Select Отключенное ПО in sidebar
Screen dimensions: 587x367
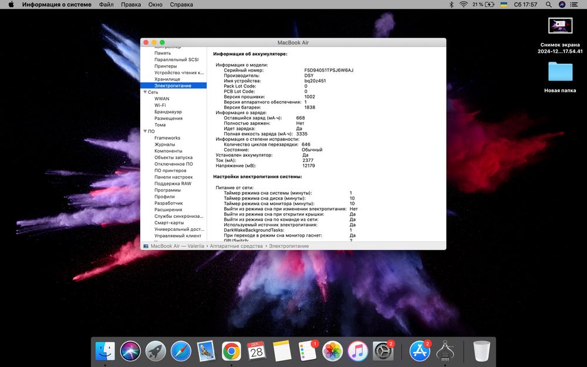coord(174,164)
